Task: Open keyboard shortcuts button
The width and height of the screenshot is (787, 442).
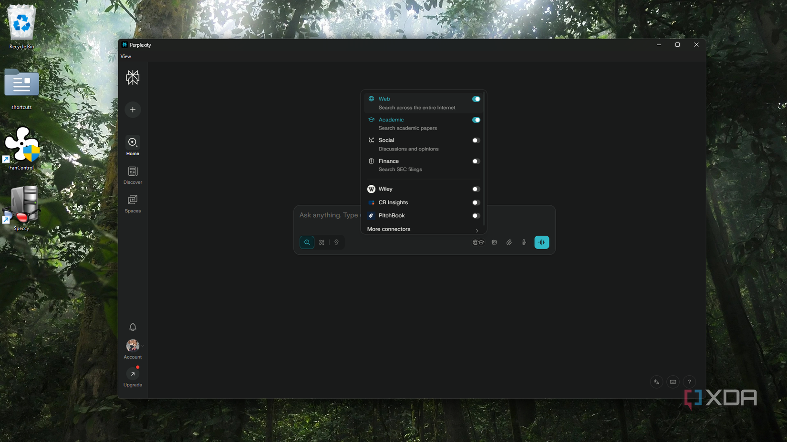Action: click(x=673, y=382)
